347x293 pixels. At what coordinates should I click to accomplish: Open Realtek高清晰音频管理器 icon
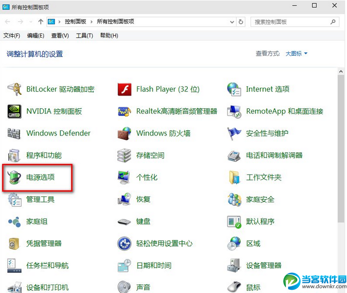(125, 111)
